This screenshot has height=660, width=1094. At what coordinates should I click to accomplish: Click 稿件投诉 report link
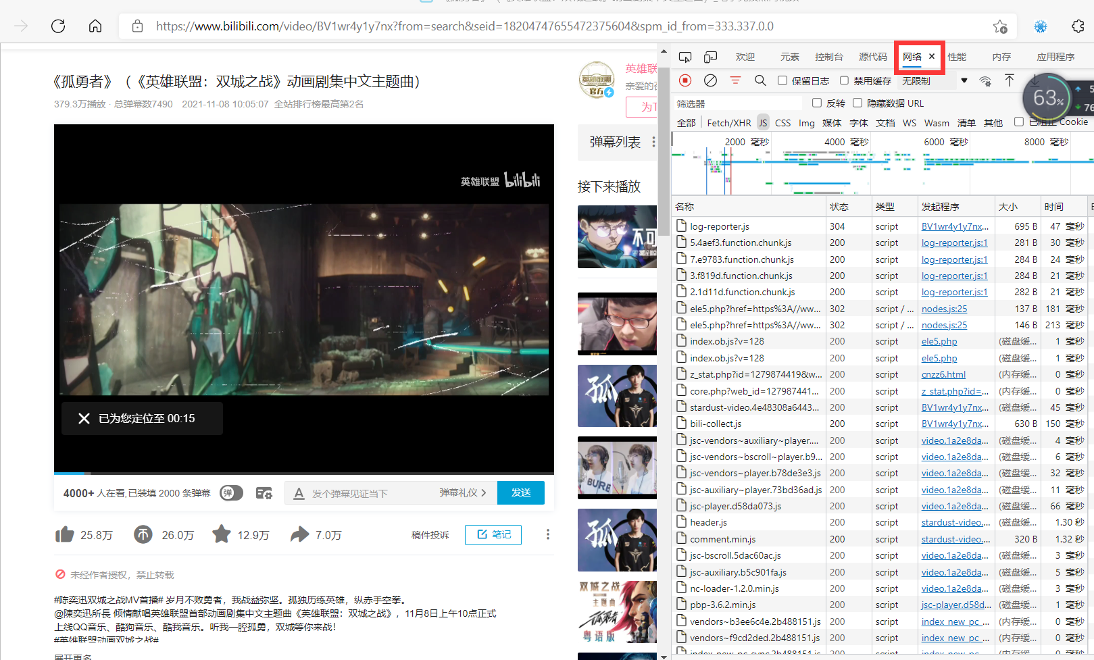[x=430, y=535]
